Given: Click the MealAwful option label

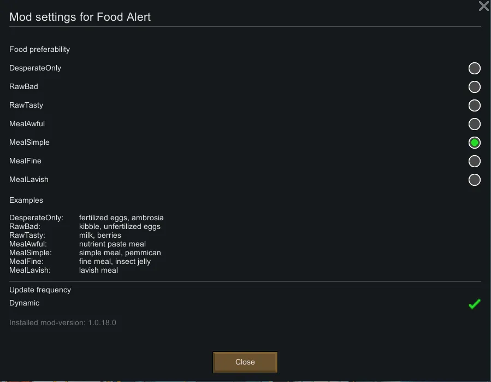Looking at the screenshot, I should coord(27,124).
